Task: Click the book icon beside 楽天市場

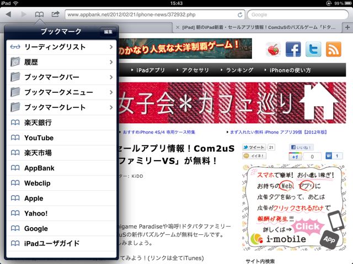Action: pyautogui.click(x=15, y=153)
